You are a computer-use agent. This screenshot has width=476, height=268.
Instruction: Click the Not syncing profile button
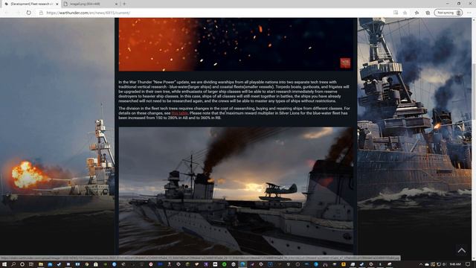(448, 13)
